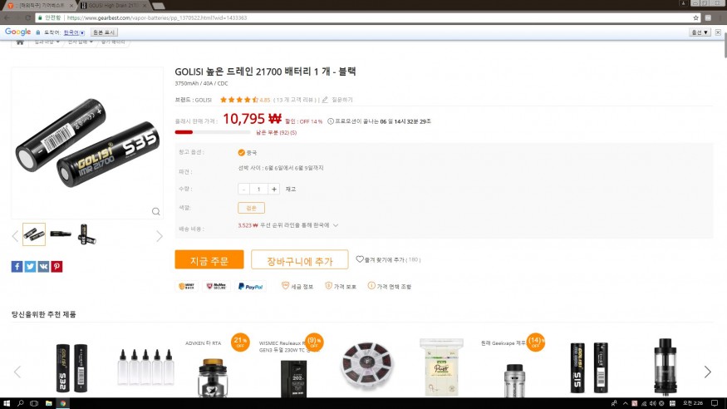Share the product on Twitter

pos(30,267)
